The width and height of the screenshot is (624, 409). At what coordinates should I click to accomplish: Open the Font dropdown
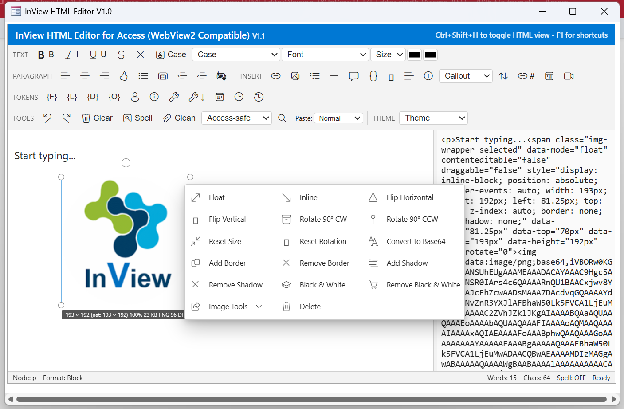coord(325,55)
